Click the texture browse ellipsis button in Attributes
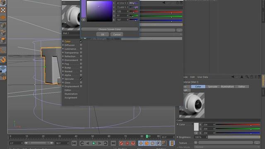 pos(257,143)
